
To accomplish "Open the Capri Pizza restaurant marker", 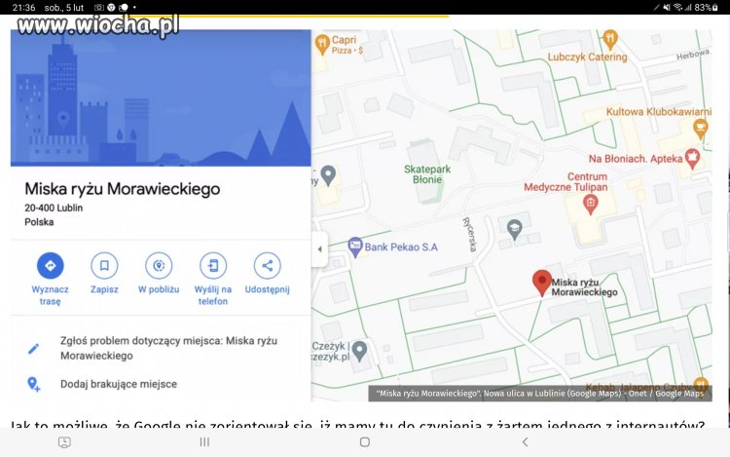I will point(322,45).
